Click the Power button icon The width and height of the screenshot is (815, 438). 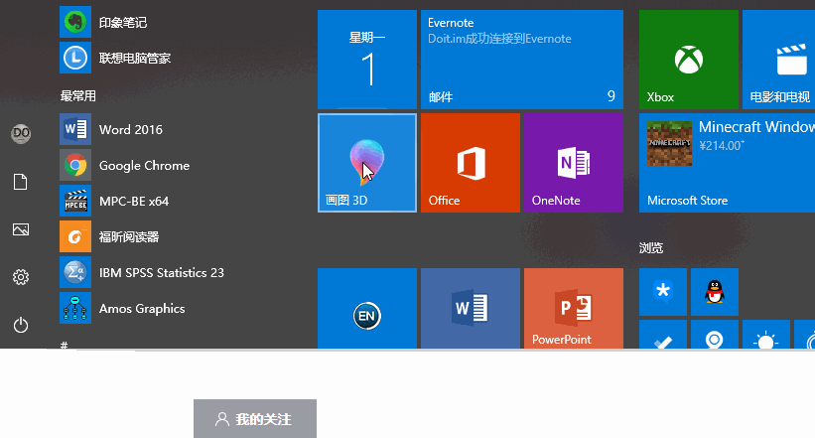21,325
